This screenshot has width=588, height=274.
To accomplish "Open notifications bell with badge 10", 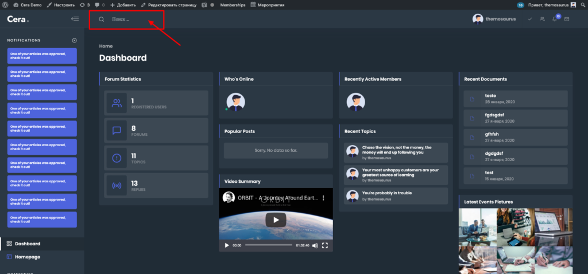I will click(x=555, y=19).
